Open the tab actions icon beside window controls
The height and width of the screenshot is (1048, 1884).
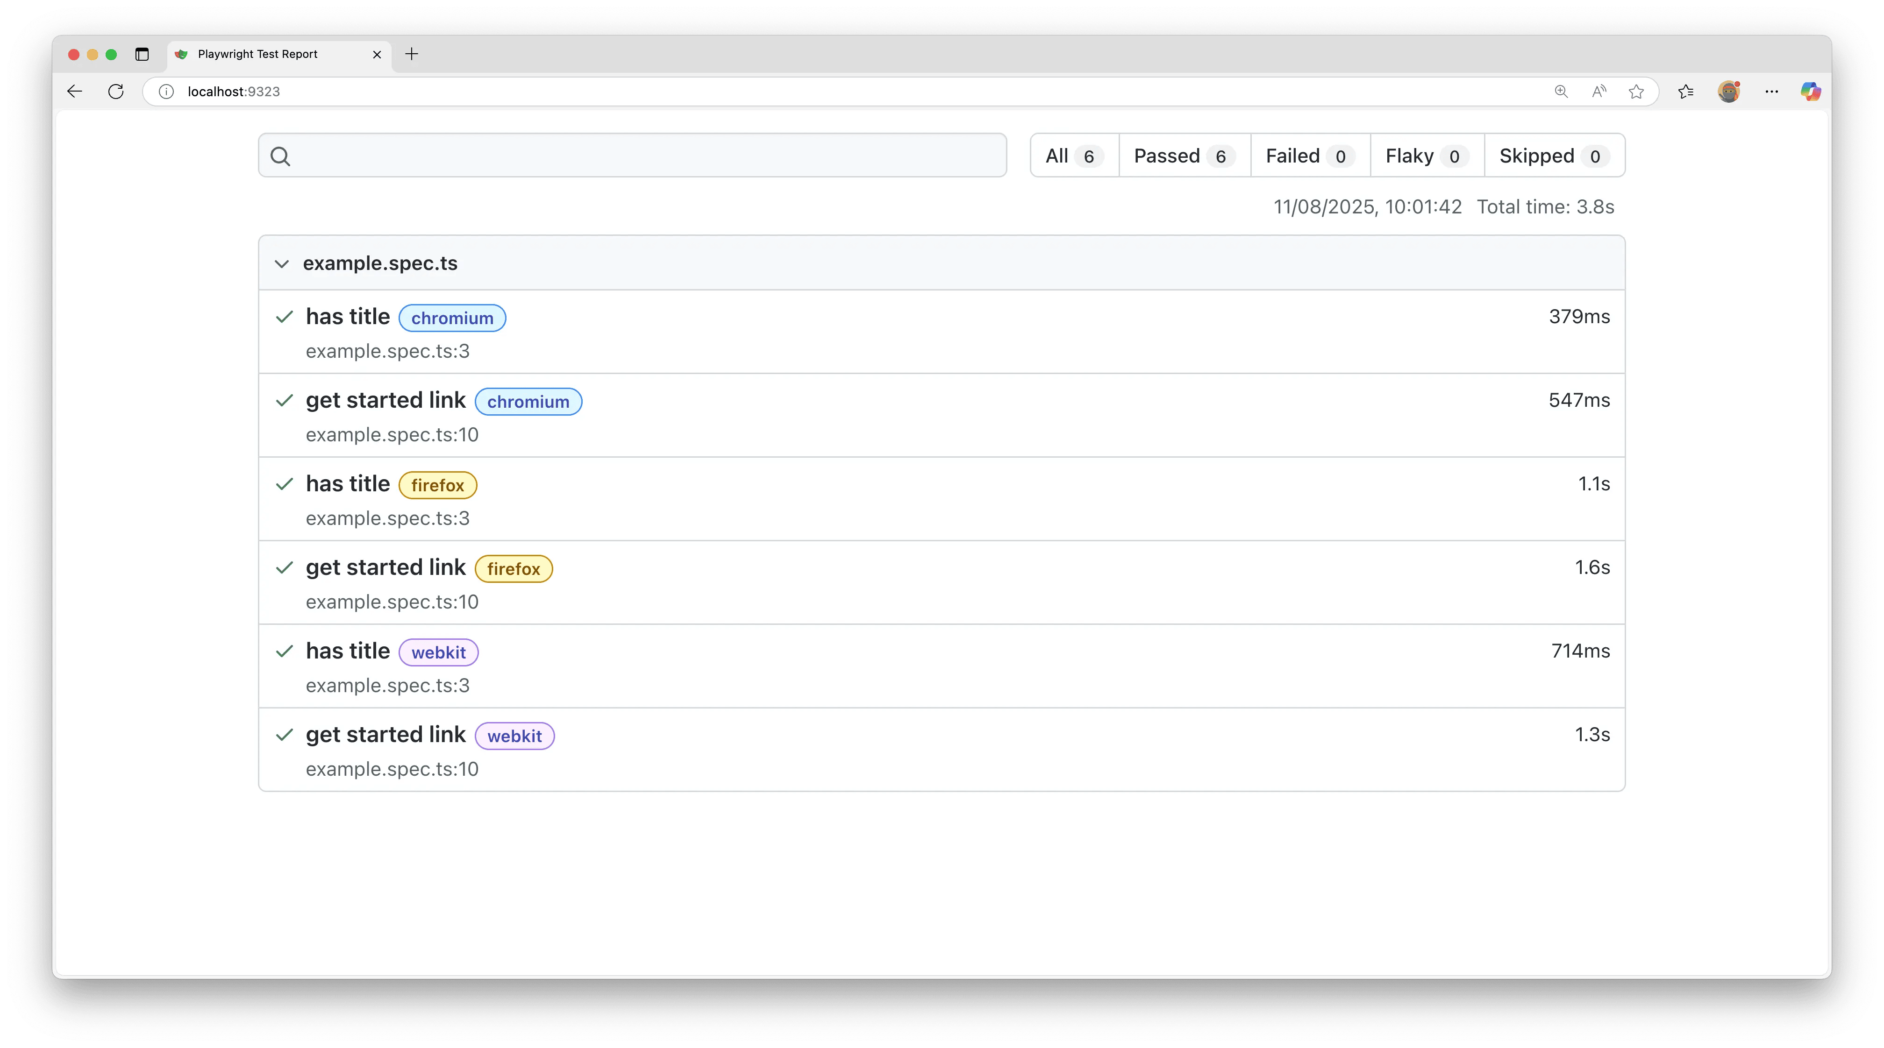pos(142,54)
